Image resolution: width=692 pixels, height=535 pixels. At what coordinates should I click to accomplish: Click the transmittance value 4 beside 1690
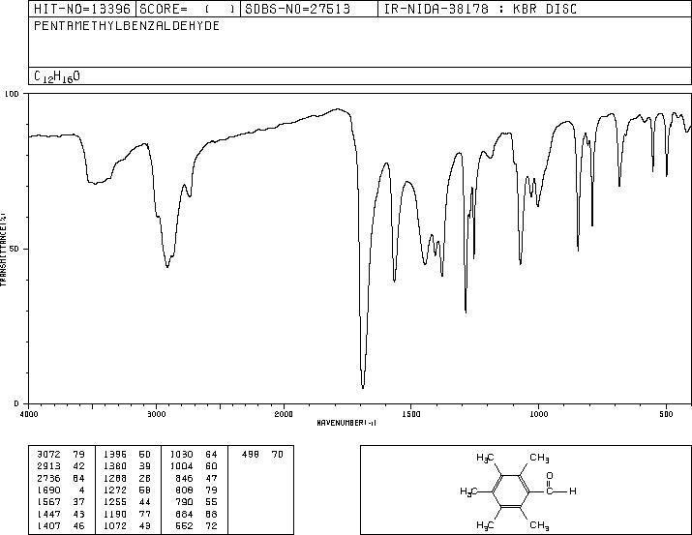pyautogui.click(x=82, y=490)
